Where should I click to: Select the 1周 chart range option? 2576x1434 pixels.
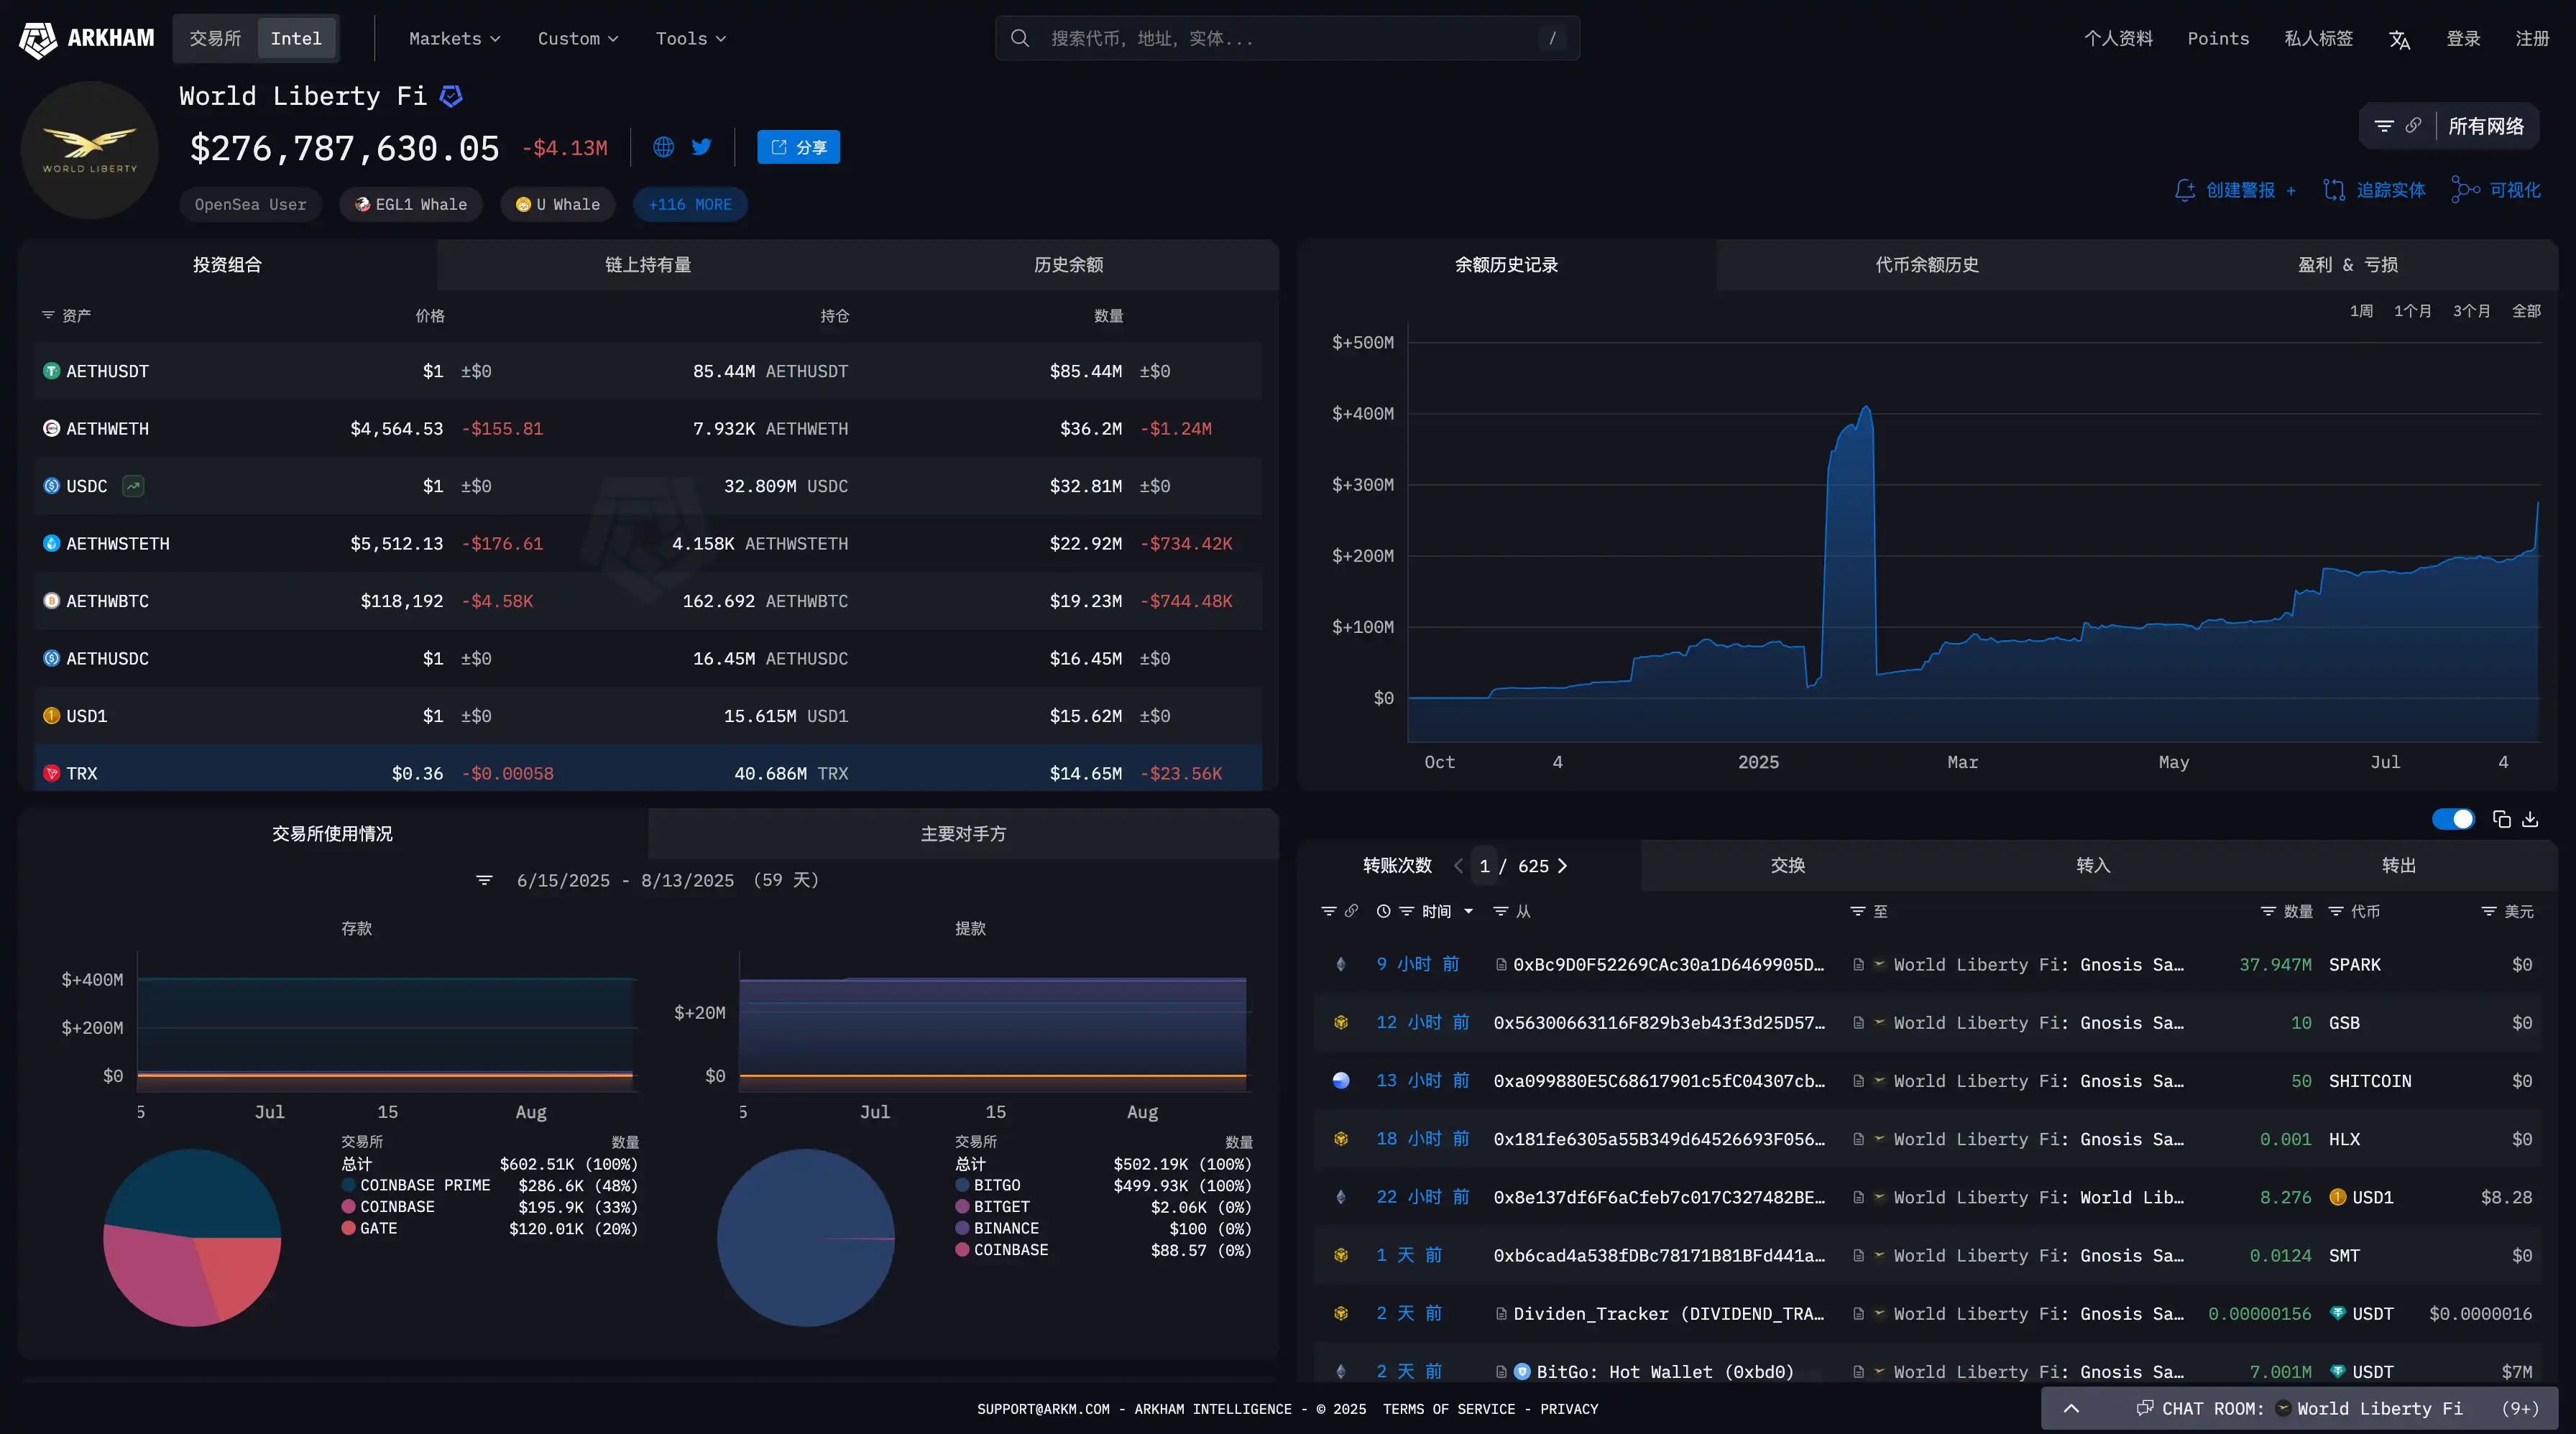(x=2361, y=311)
